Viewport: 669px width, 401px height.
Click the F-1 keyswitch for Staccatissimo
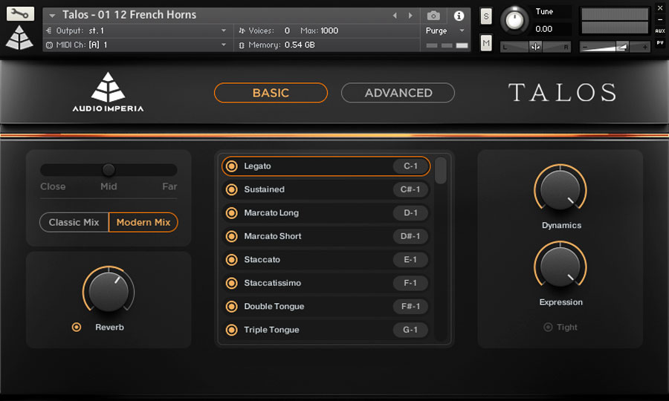tap(410, 284)
